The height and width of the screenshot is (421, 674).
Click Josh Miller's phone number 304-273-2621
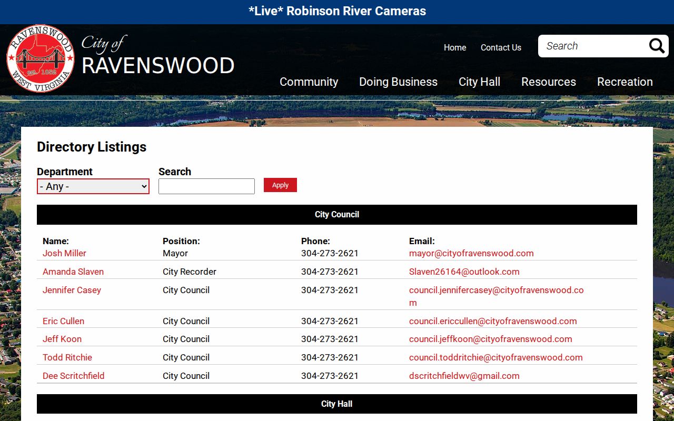[330, 253]
